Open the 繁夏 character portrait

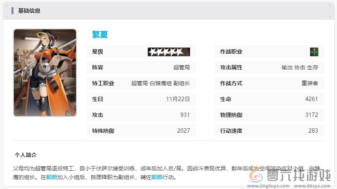pos(45,73)
